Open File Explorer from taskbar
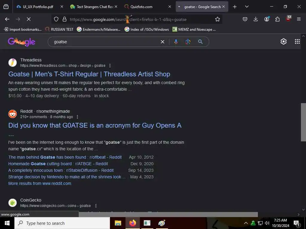 click(x=118, y=223)
